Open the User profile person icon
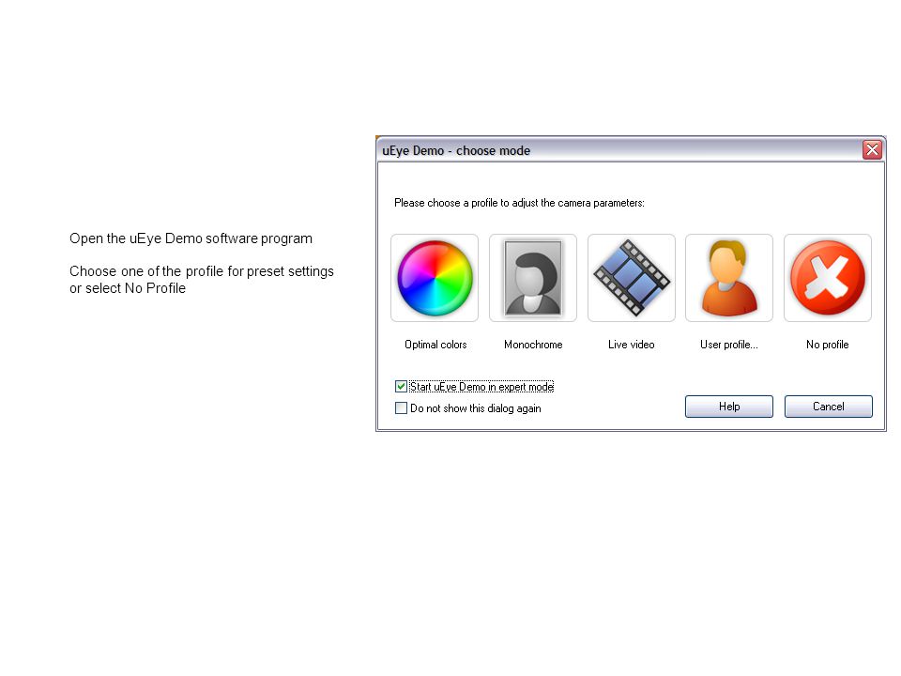Viewport: 901px width, 676px height. pyautogui.click(x=729, y=278)
